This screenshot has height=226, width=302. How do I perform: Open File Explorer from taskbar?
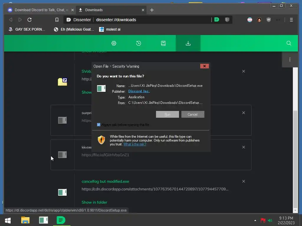pos(25,220)
